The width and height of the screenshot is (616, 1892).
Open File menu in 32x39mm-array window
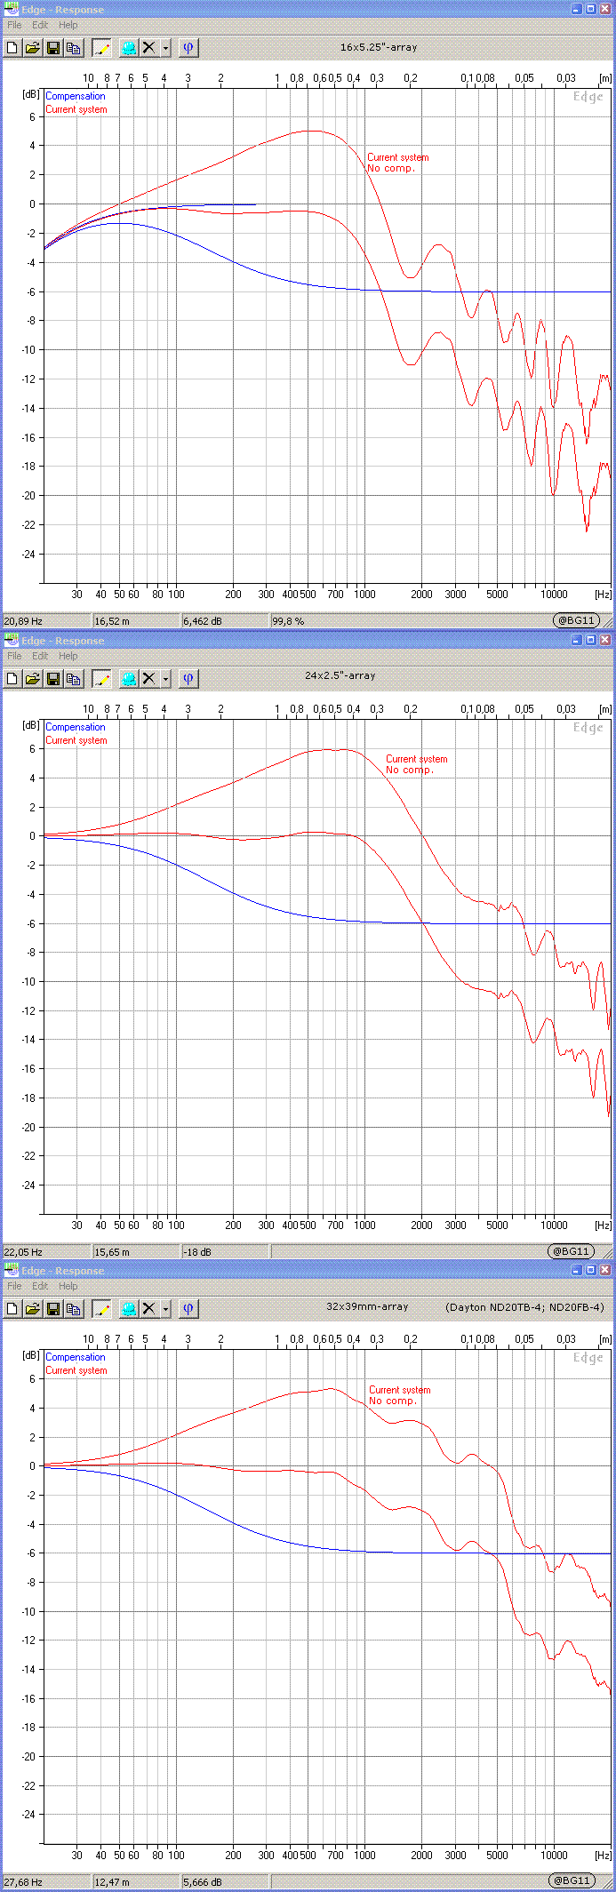(14, 1287)
